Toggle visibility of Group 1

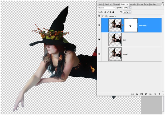[x=99, y=16]
